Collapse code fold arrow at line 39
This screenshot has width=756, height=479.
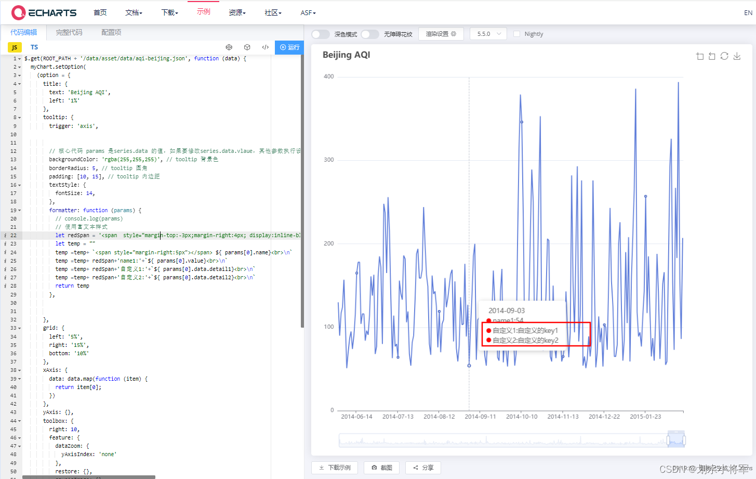(x=20, y=379)
